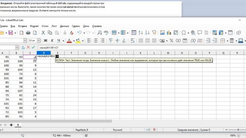Open Print Preview icon
Image resolution: width=246 pixels, height=138 pixels.
[x=35, y=33]
